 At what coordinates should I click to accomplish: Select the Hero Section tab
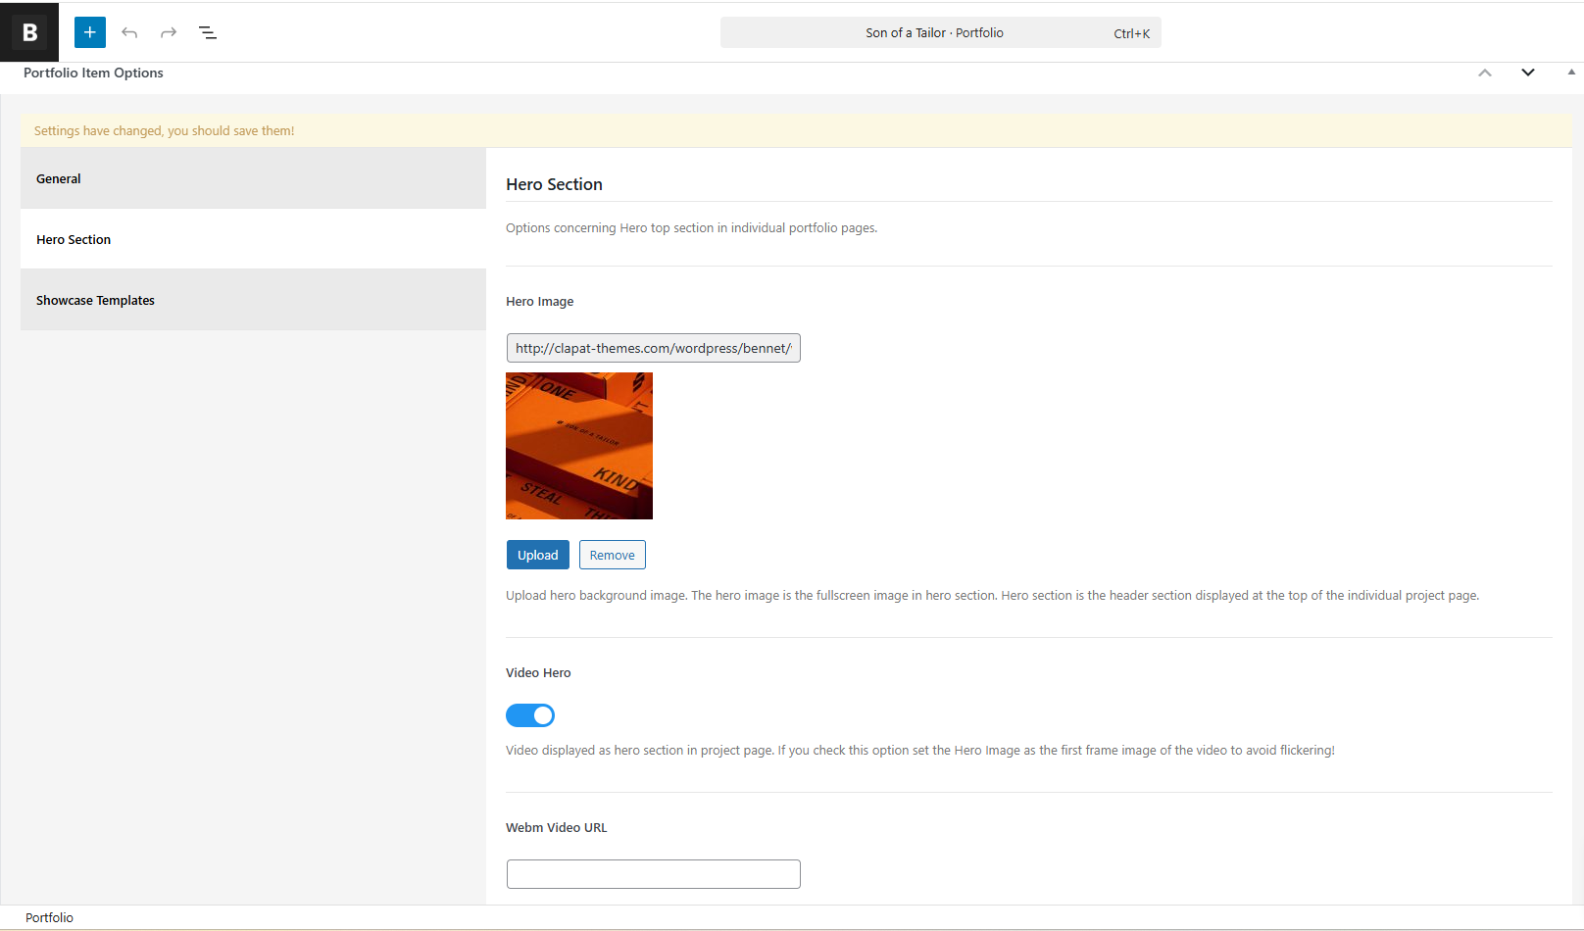pyautogui.click(x=253, y=239)
